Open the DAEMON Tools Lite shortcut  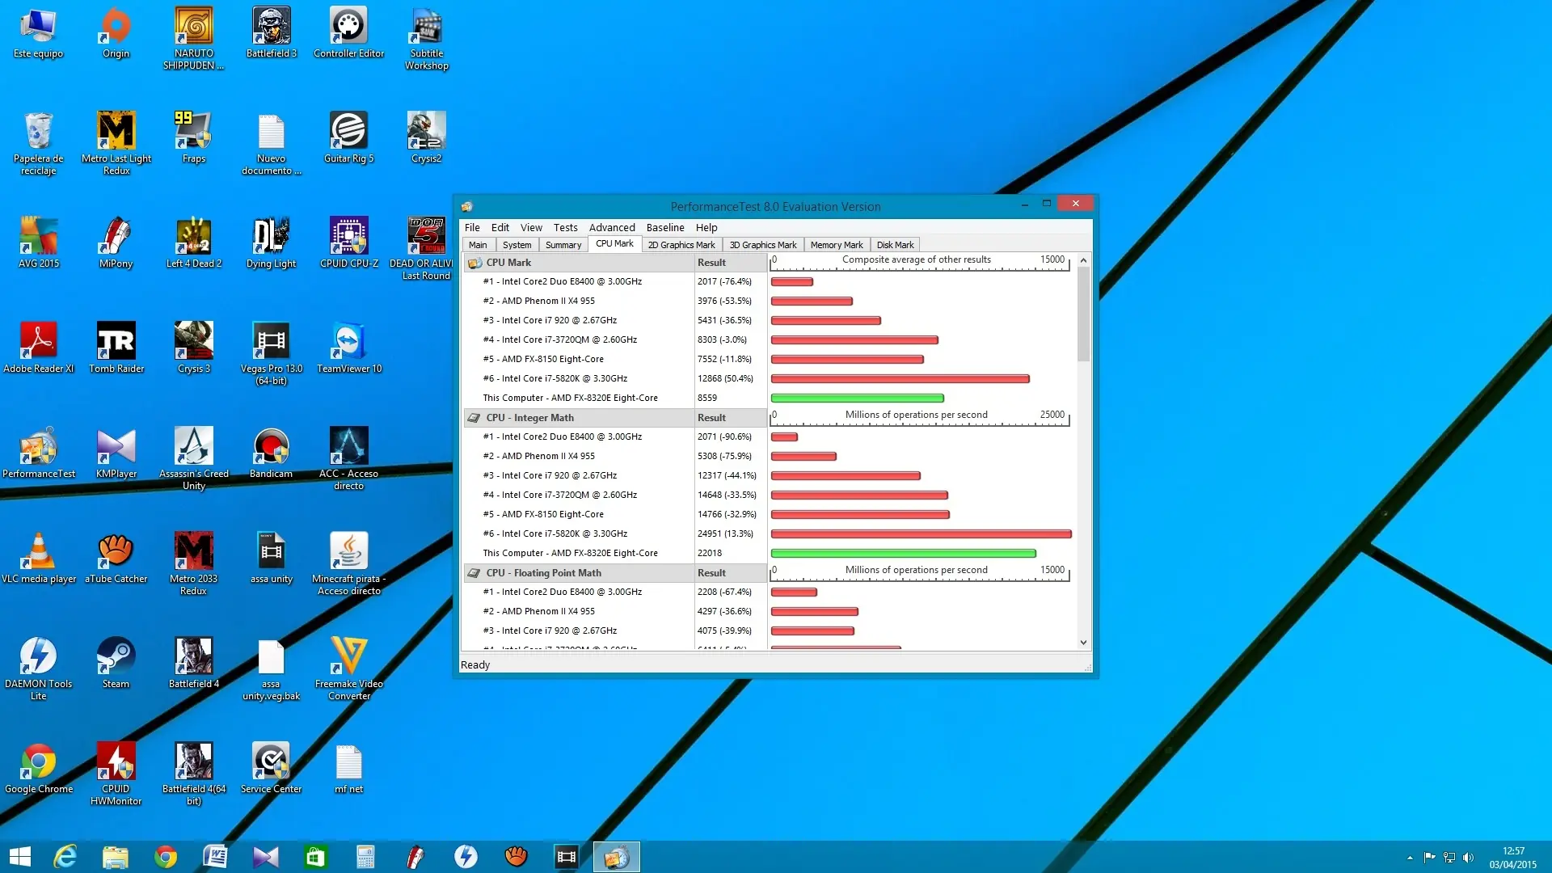[x=38, y=669]
